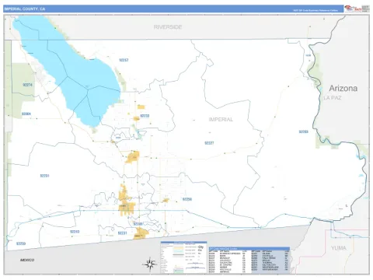Click the "IMPERIAL COUNTY, CA" map title
Image resolution: width=373 pixels, height=280 pixels.
click(x=25, y=9)
